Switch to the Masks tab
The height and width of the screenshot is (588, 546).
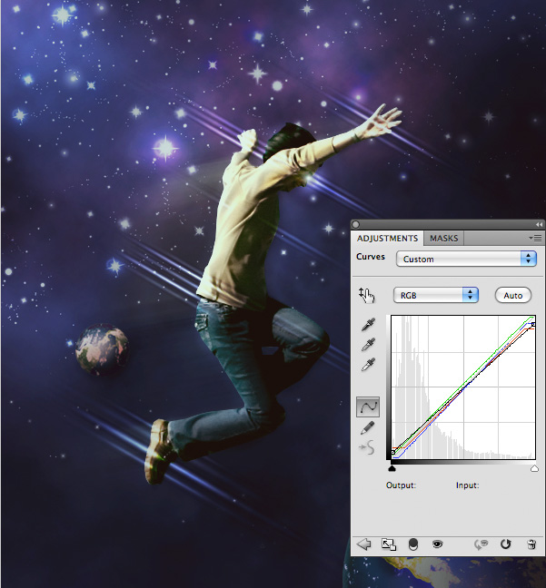click(443, 238)
